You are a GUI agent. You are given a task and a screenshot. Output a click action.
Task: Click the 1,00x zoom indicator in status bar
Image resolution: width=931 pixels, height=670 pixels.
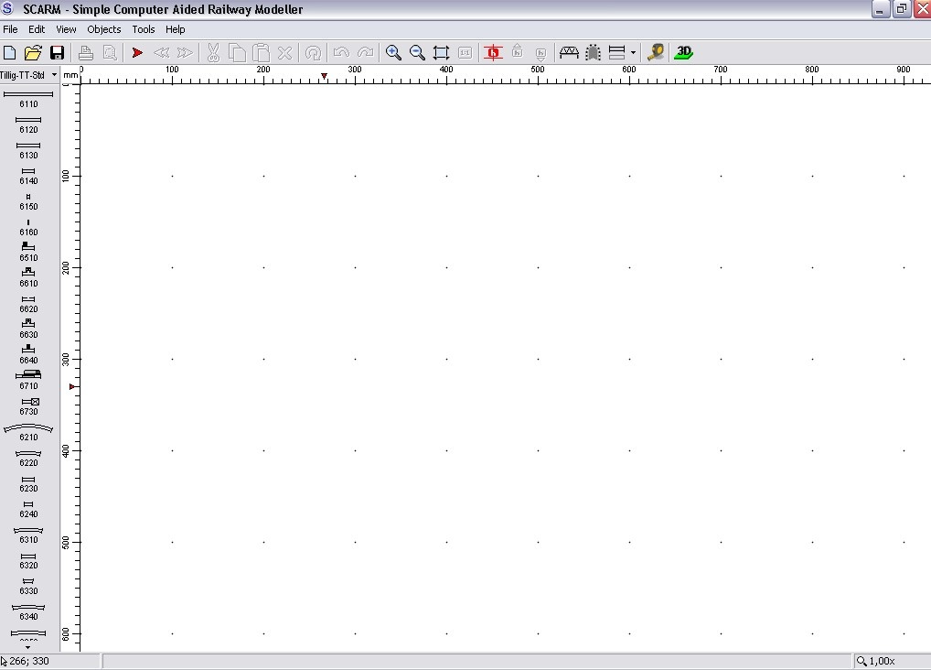click(876, 661)
